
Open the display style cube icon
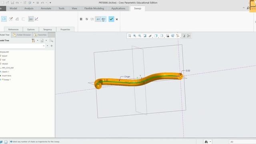[156, 36]
